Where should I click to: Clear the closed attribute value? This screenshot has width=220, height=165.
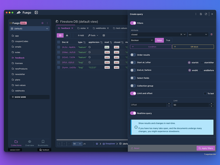(x=181, y=34)
